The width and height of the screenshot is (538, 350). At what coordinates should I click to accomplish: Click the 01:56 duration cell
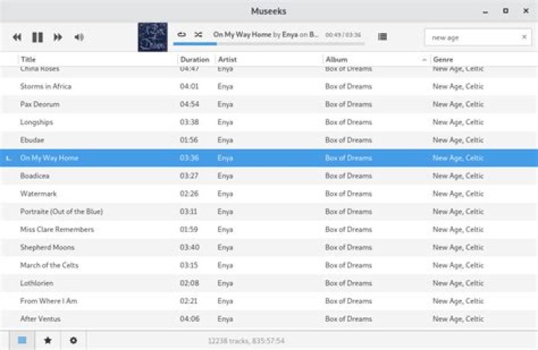189,140
